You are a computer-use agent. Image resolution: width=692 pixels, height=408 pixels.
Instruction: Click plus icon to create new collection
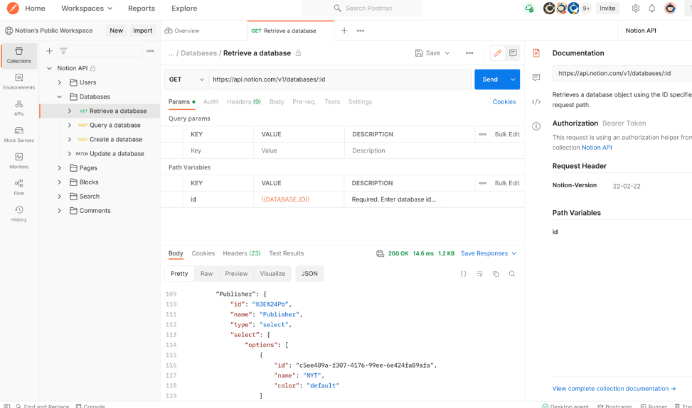(50, 51)
